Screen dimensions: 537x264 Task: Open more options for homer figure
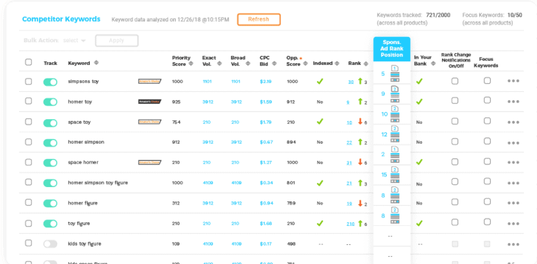513,203
